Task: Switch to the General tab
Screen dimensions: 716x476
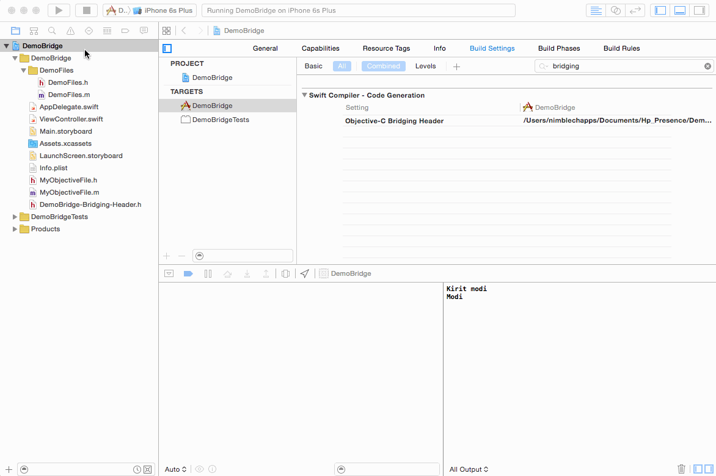Action: (265, 48)
